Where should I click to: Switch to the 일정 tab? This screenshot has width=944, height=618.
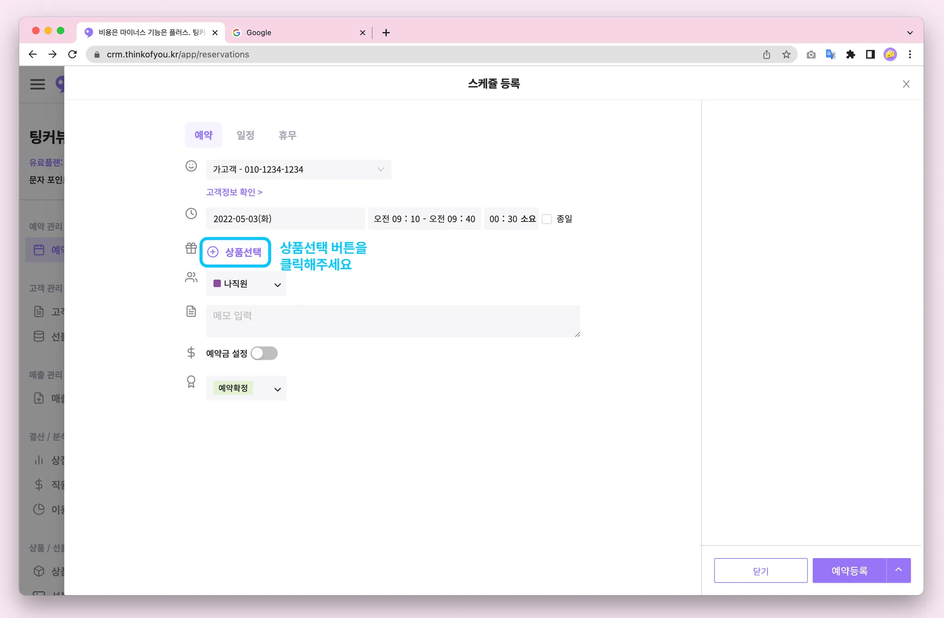tap(245, 135)
